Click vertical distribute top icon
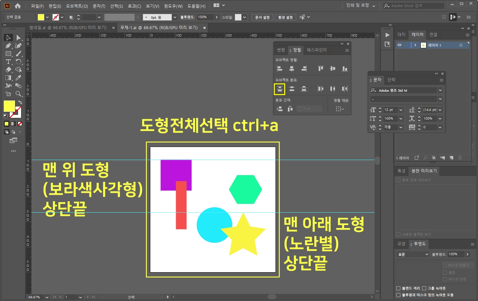478x301 pixels. [x=280, y=89]
